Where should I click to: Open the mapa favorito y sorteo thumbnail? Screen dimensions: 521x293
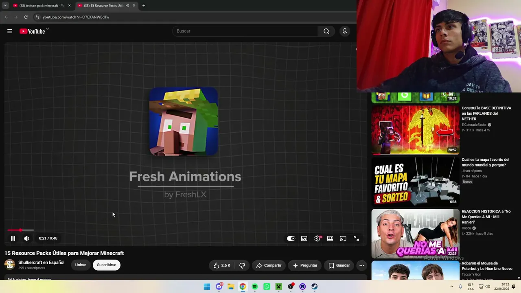415,181
